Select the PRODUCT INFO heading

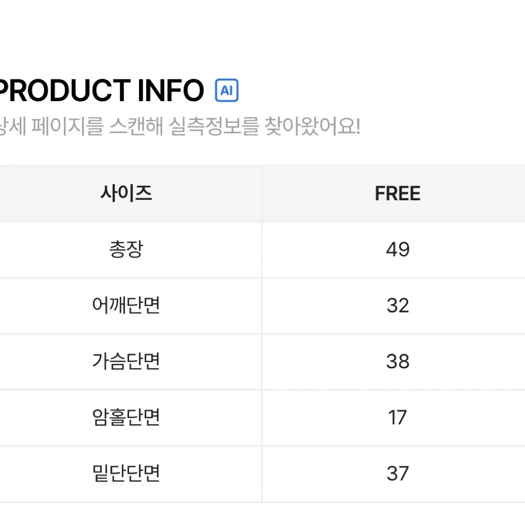click(101, 91)
